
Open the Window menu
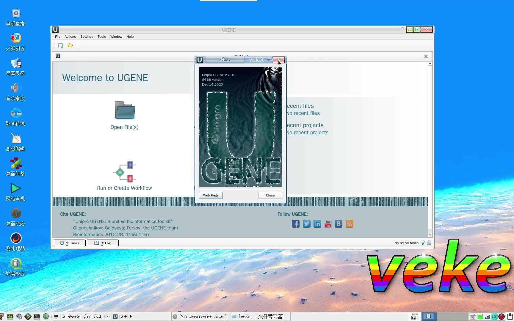116,37
